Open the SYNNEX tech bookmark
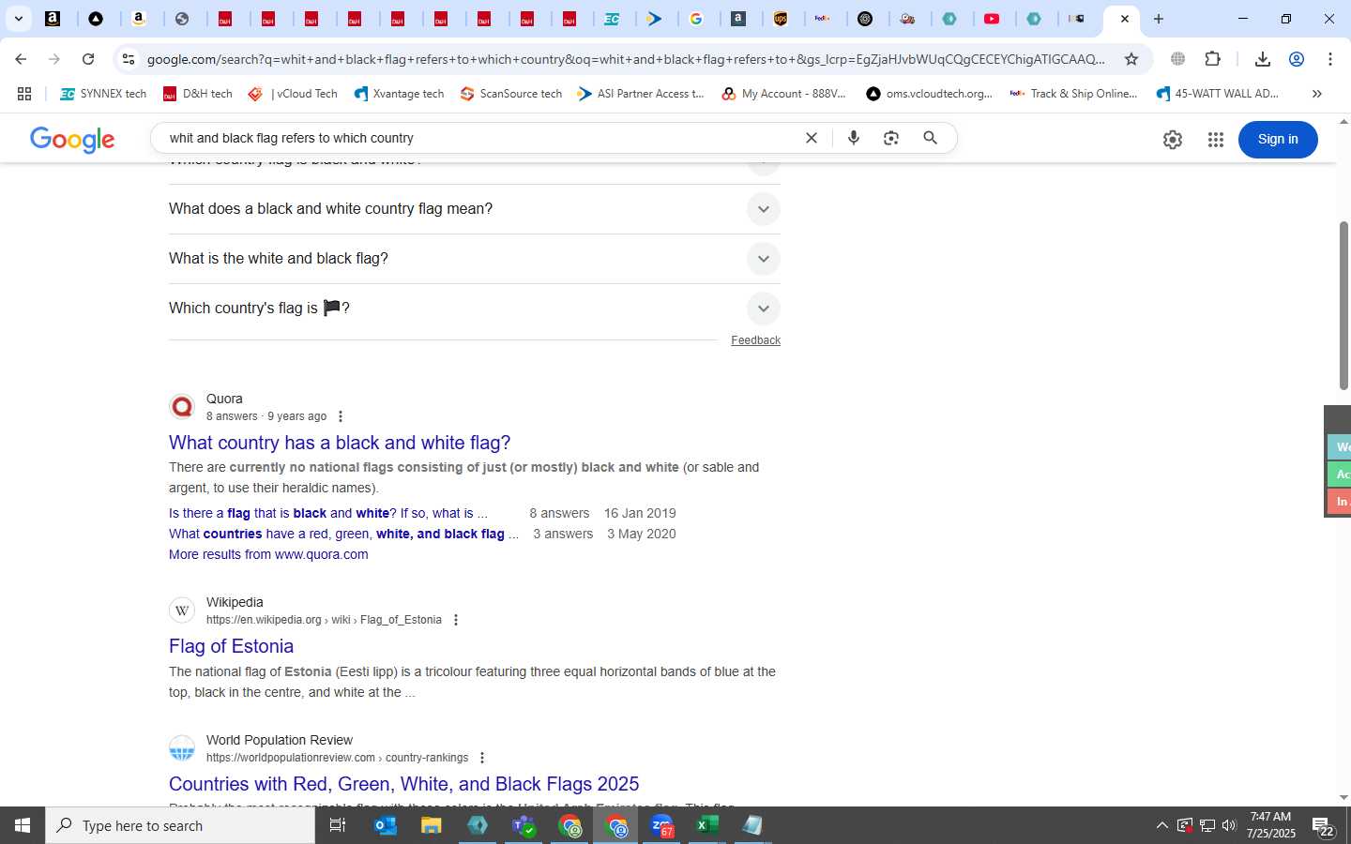 coord(103,94)
